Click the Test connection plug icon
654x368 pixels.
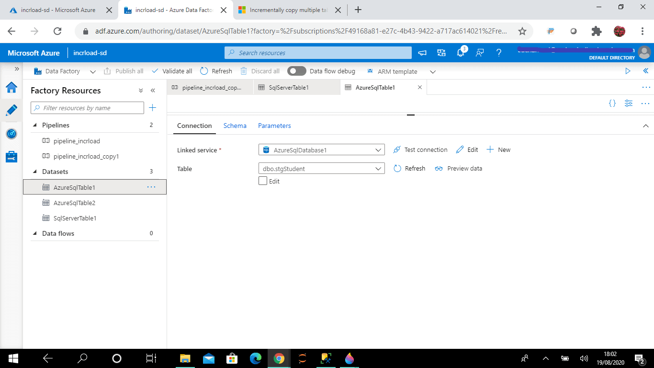(x=397, y=150)
